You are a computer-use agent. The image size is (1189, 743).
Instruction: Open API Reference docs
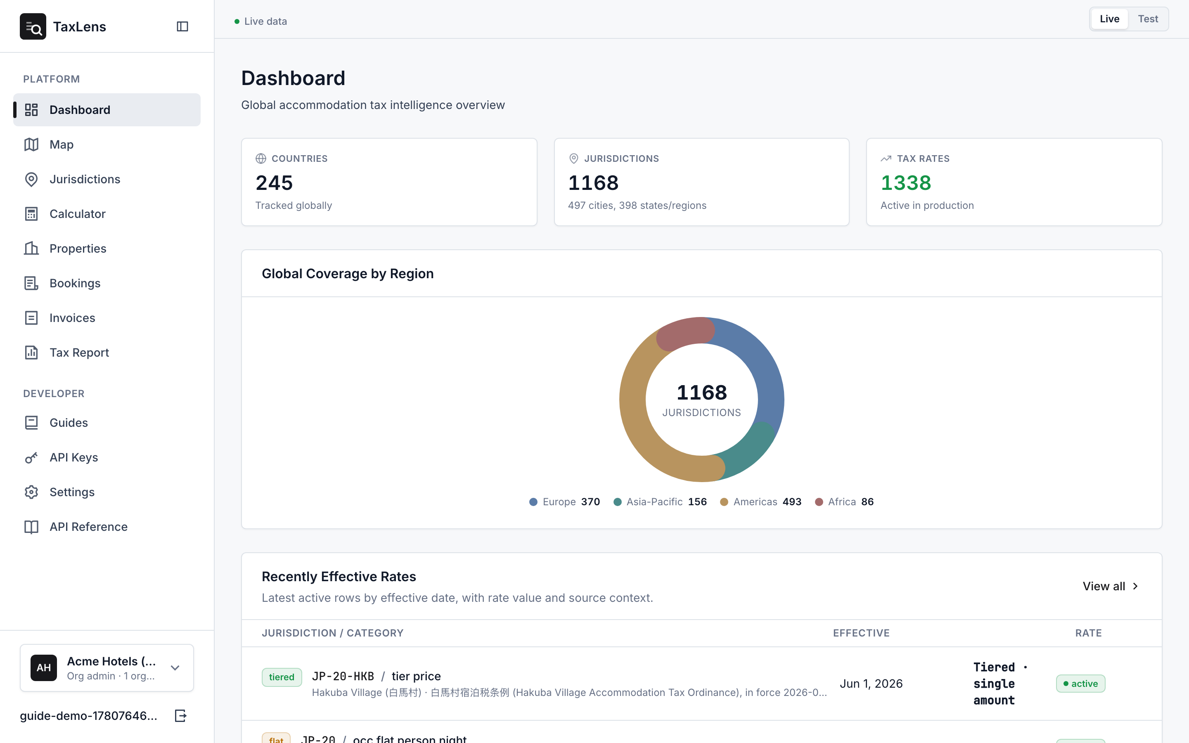(107, 527)
